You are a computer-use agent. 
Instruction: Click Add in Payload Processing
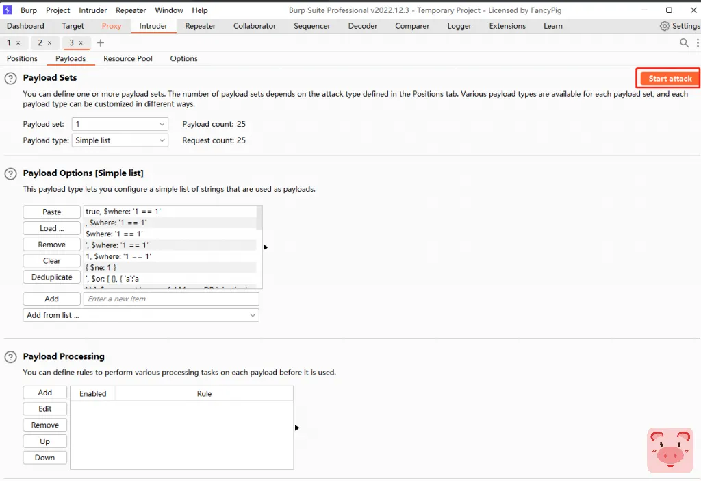coord(45,393)
